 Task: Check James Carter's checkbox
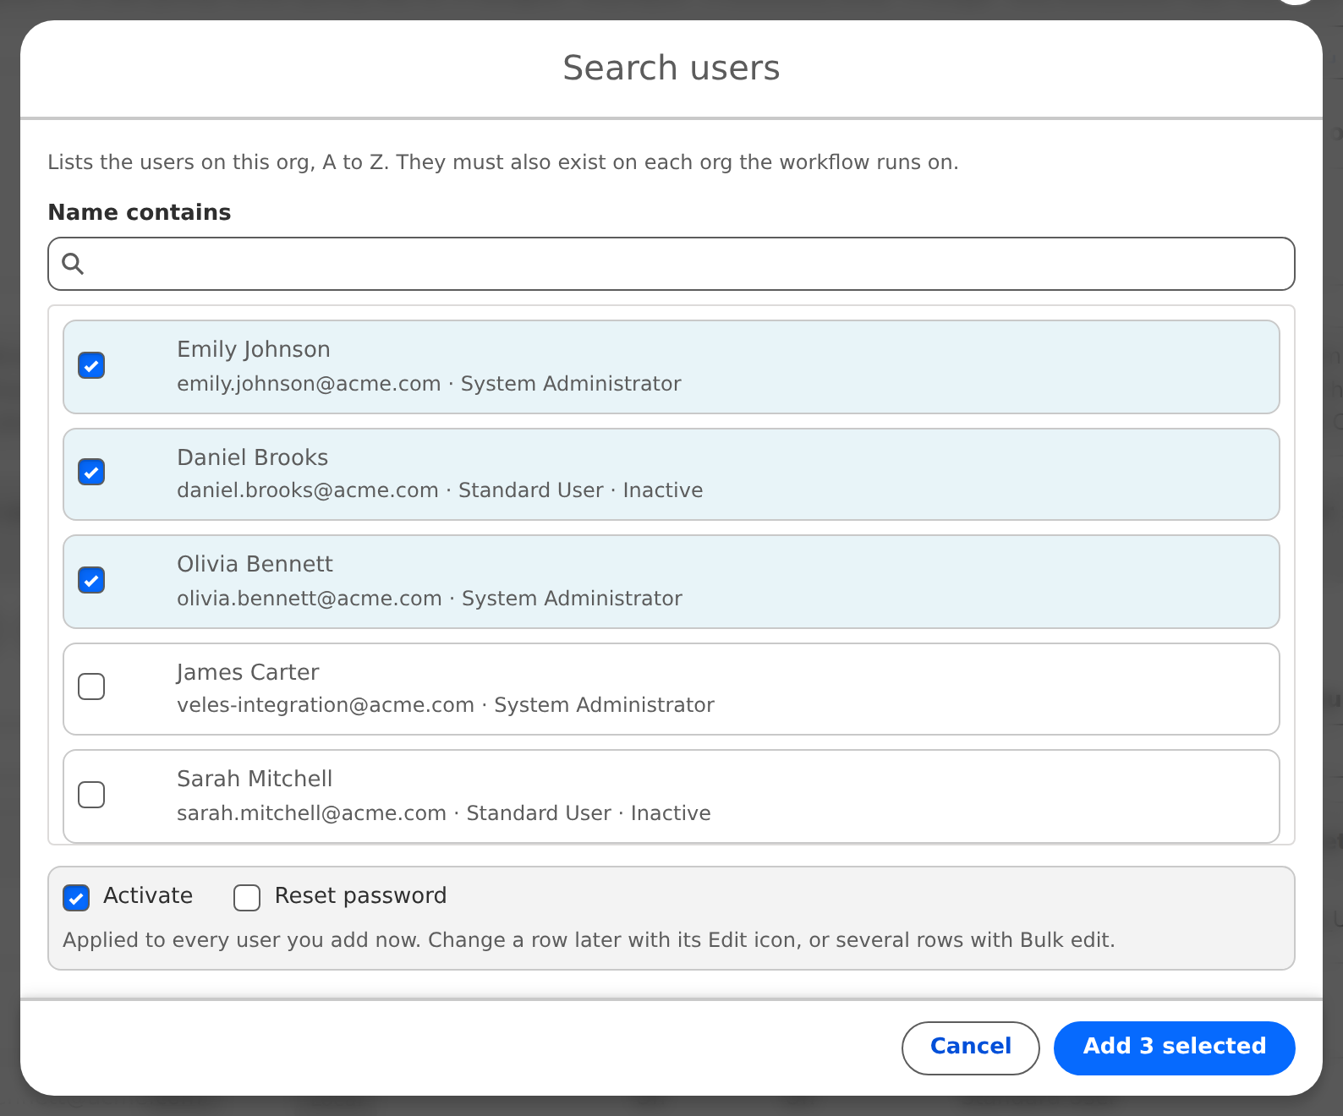pyautogui.click(x=91, y=687)
